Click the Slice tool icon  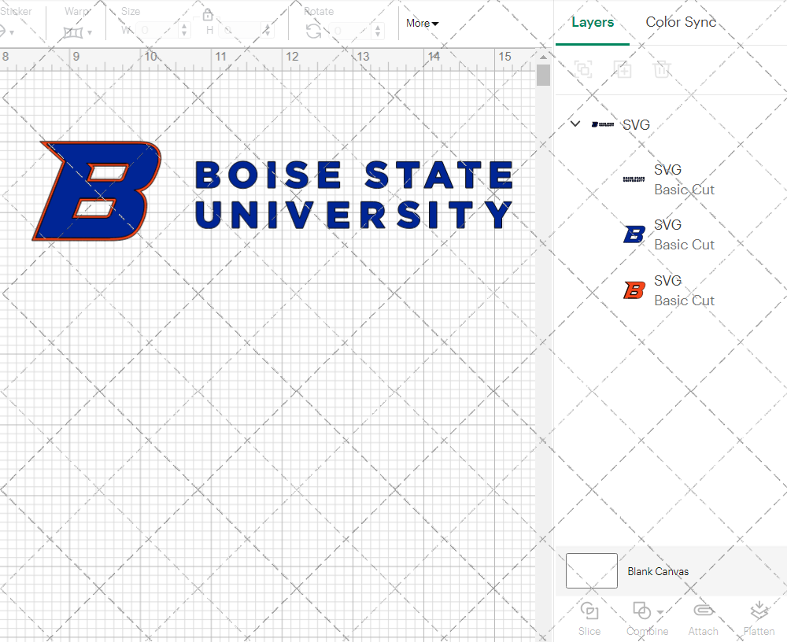(589, 611)
